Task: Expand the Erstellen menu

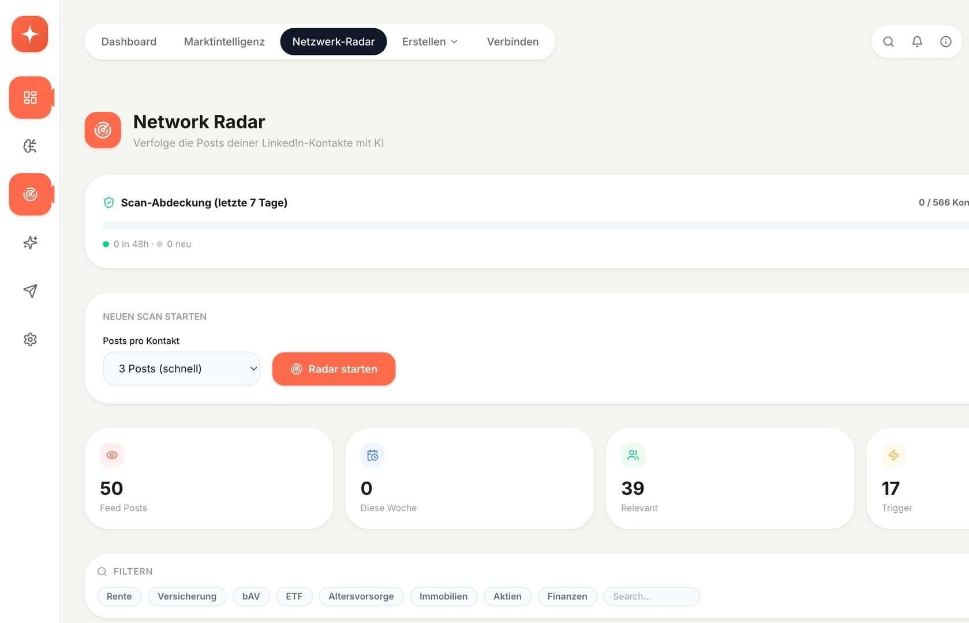Action: (x=430, y=42)
